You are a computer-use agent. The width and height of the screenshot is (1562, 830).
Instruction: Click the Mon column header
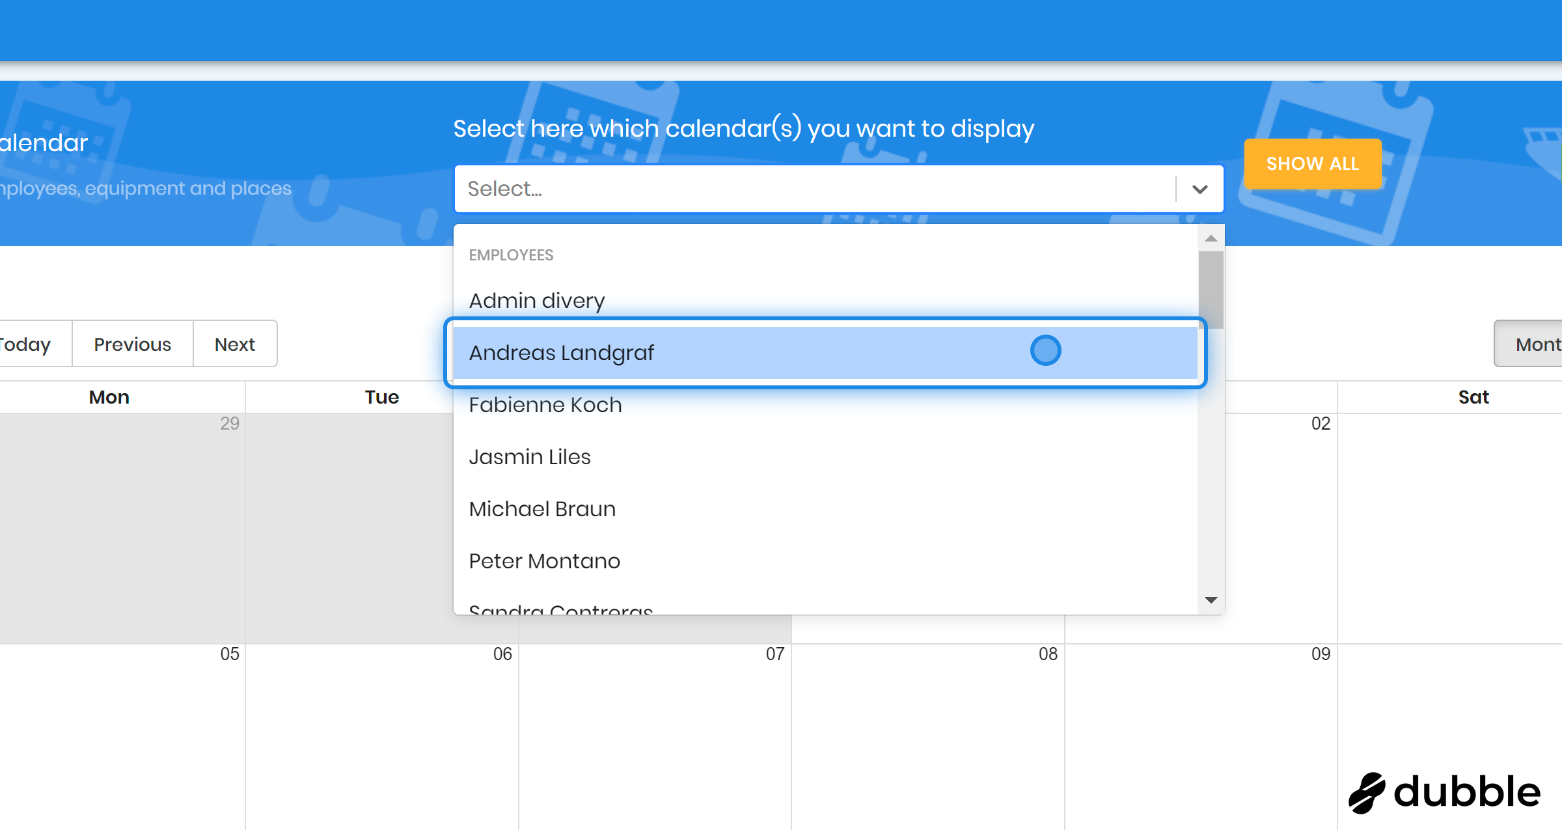109,397
